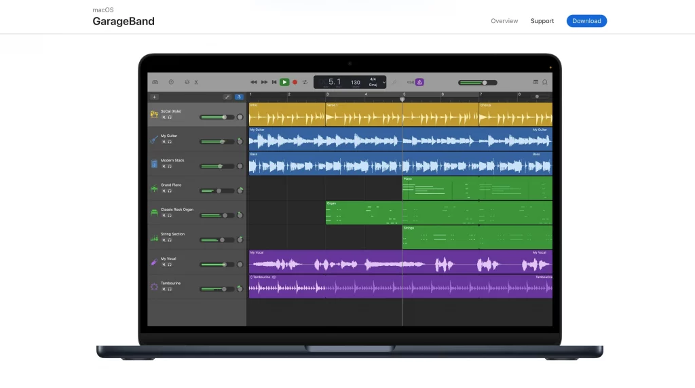The width and height of the screenshot is (695, 388).
Task: Open the Library panel icon
Action: [x=155, y=82]
